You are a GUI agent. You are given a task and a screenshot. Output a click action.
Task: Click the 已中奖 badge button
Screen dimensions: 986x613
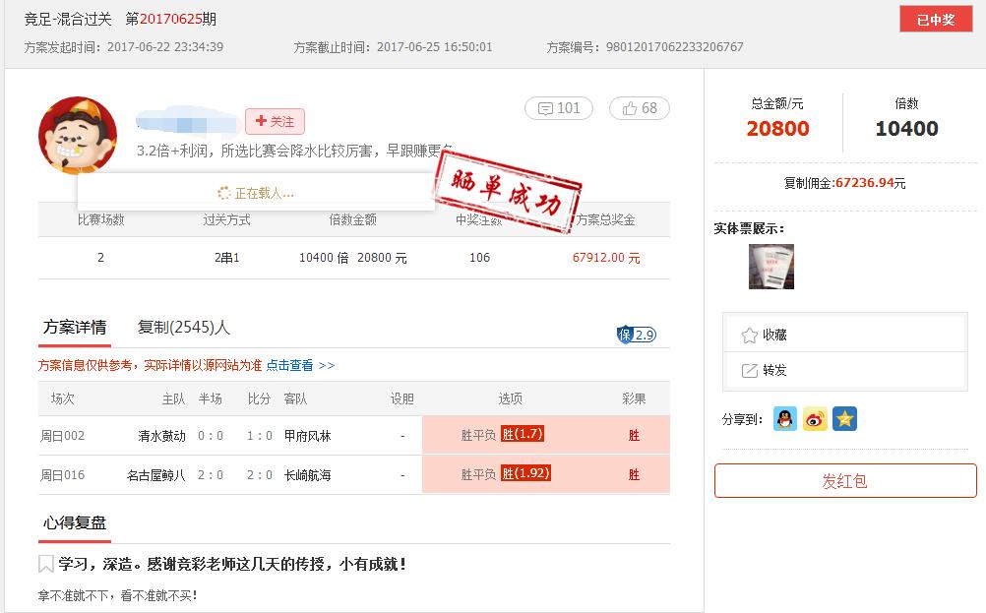pos(935,19)
